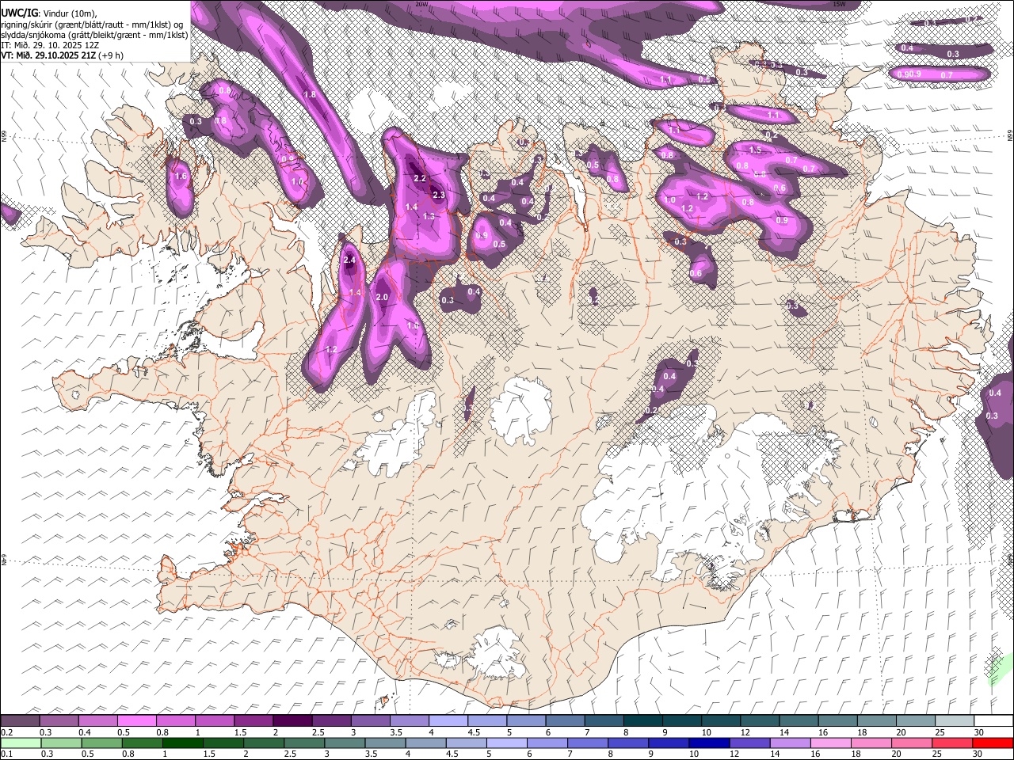This screenshot has width=1014, height=760.
Task: Click the 2.2 precipitation value on the map
Action: pos(420,178)
